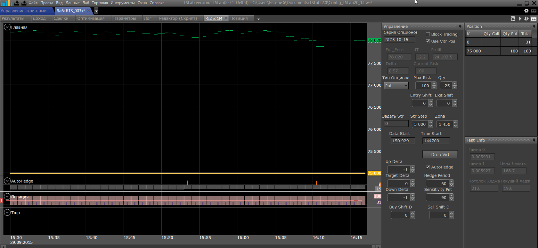Click the down-arrows panel icon at far right
538x248 pixels.
point(534,19)
